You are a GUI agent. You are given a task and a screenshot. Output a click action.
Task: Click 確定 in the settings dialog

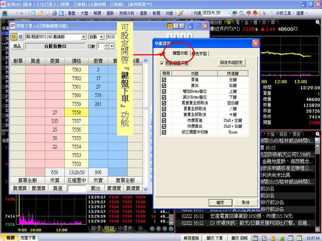point(220,202)
